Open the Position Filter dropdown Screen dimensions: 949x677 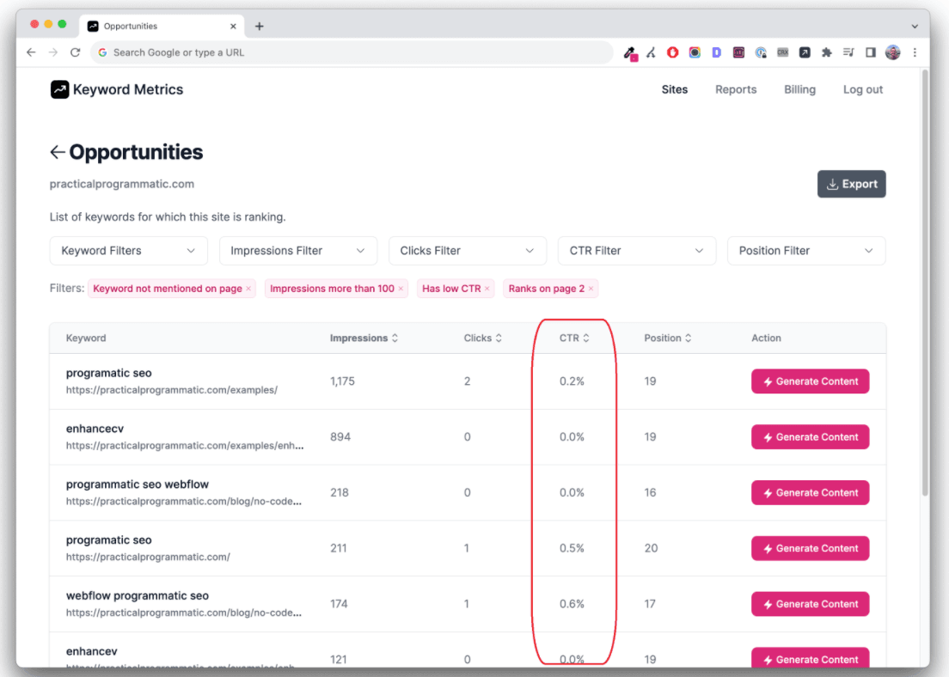point(806,251)
